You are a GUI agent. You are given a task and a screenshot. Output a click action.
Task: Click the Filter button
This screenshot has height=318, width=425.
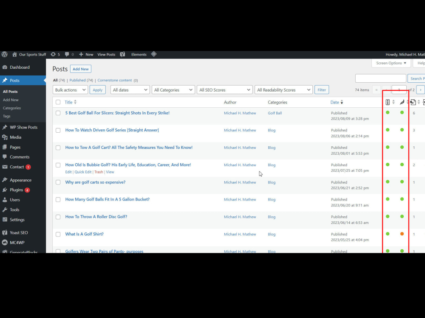pyautogui.click(x=321, y=90)
